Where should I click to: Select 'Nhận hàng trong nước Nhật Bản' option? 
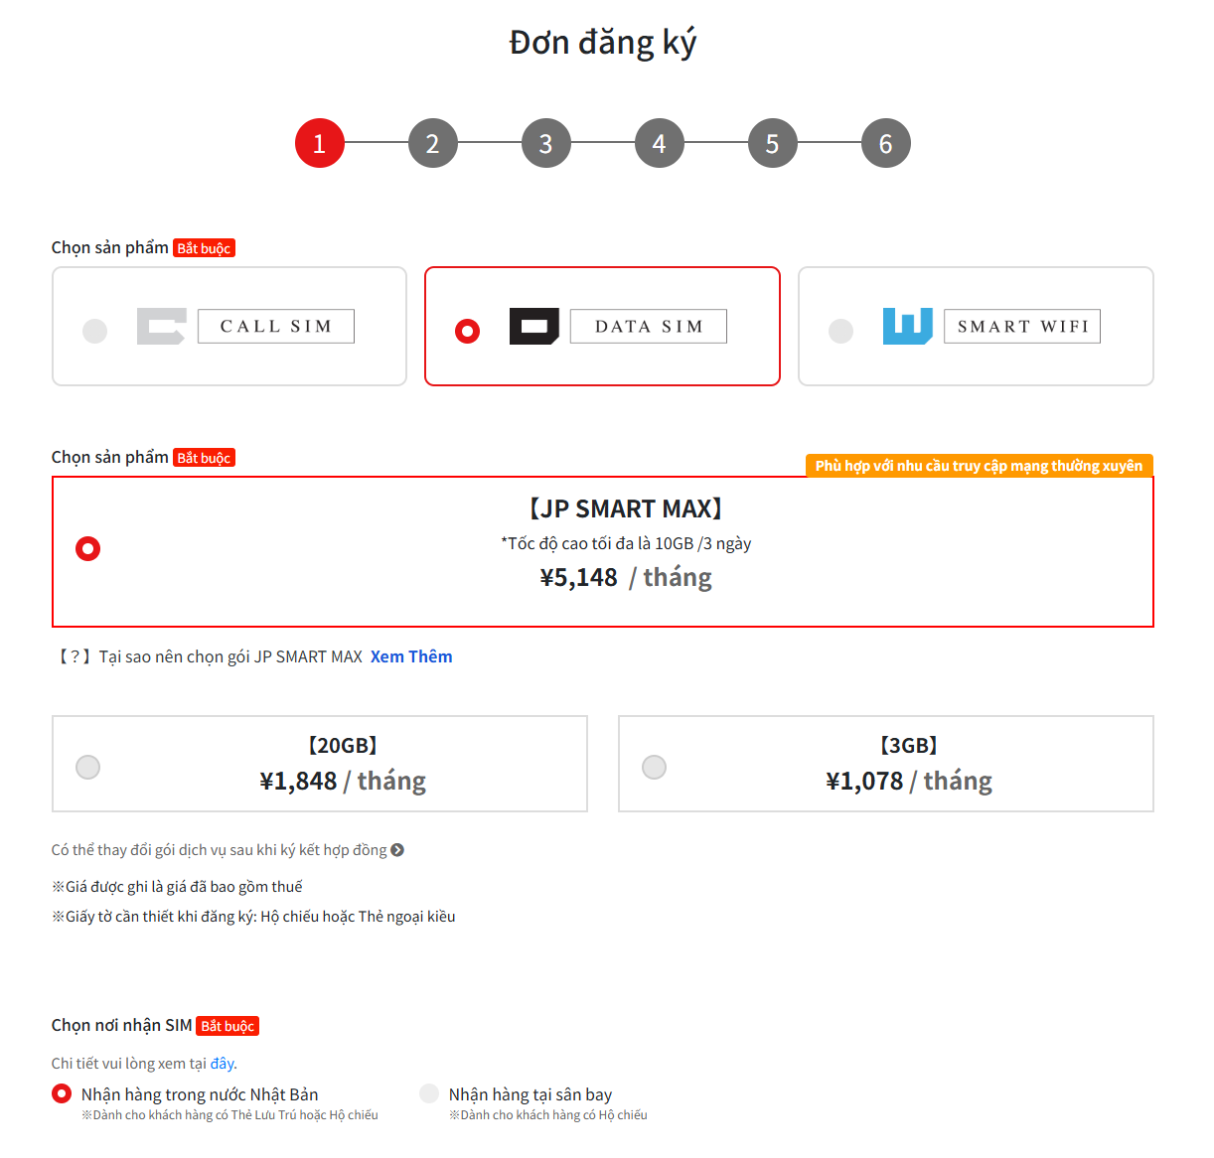coord(62,1093)
